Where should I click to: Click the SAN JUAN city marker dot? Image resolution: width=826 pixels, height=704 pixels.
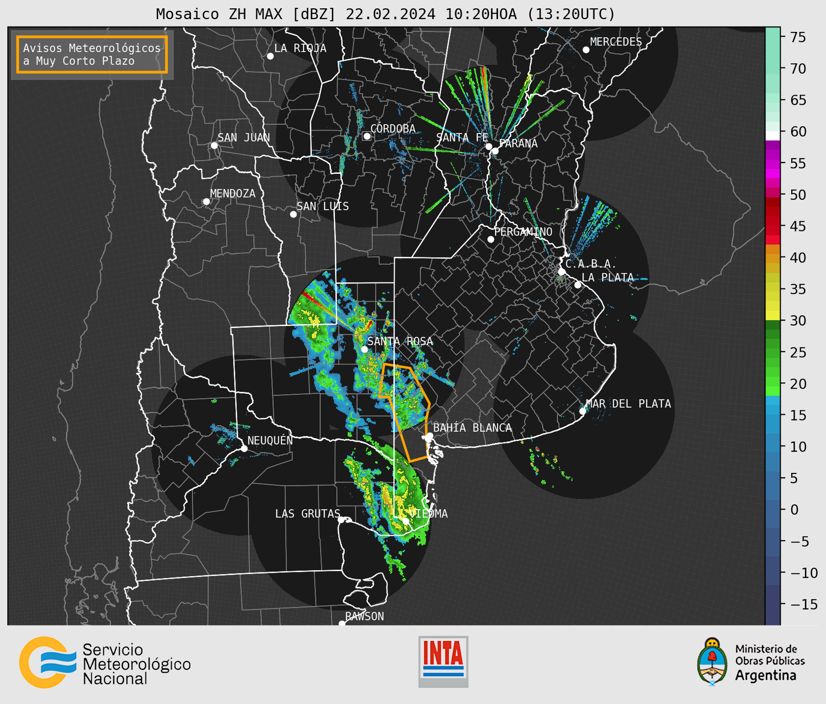click(214, 145)
